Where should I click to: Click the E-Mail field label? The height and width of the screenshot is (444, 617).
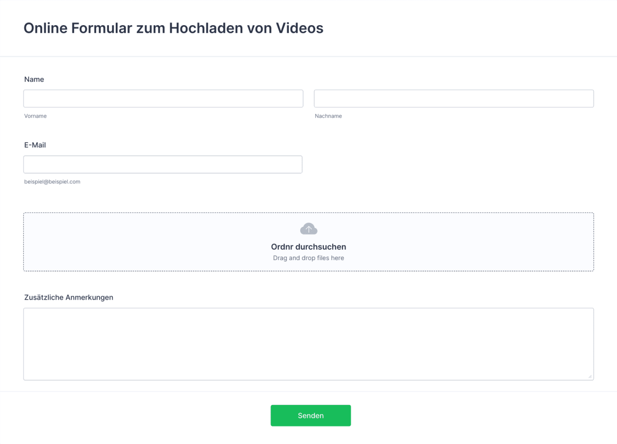coord(34,145)
